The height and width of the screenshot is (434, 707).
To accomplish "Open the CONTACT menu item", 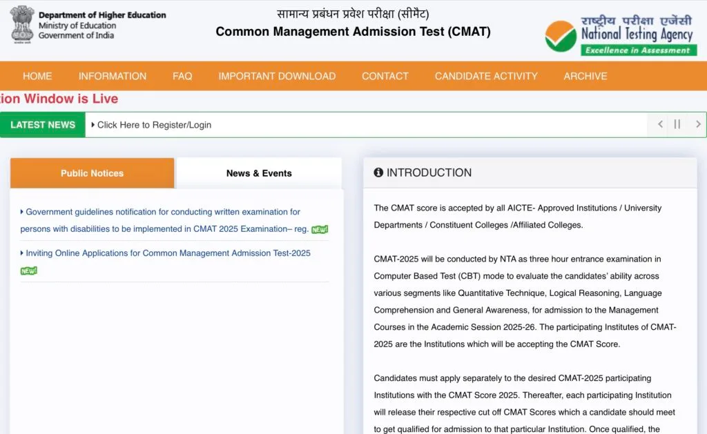I will point(385,76).
